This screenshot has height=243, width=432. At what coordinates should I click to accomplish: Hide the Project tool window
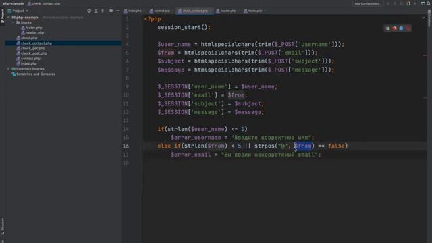click(x=117, y=11)
